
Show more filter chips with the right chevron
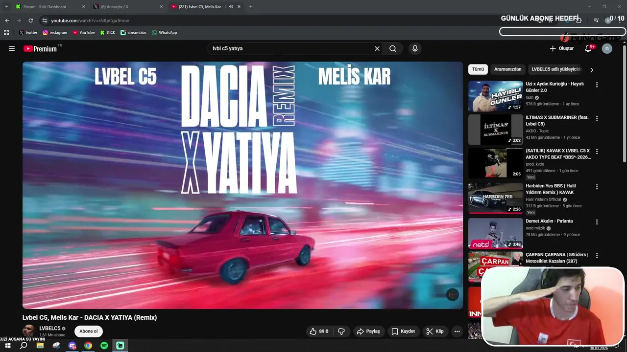(591, 70)
